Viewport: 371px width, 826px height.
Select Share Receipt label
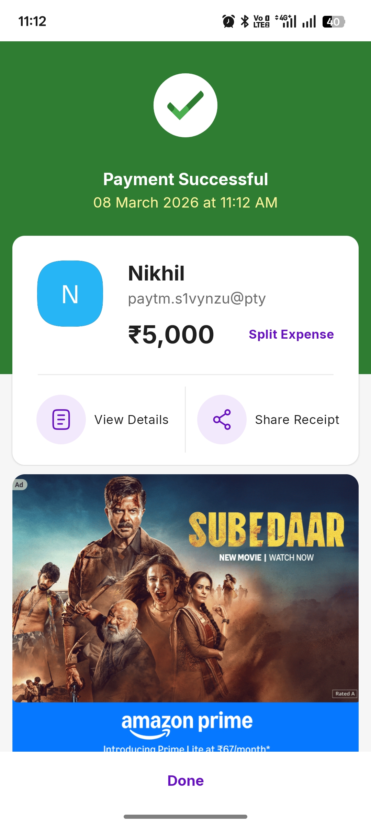point(297,420)
